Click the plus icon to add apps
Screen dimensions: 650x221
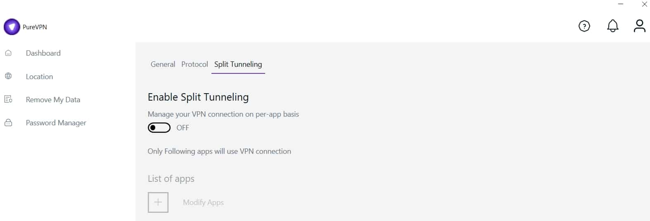click(158, 202)
